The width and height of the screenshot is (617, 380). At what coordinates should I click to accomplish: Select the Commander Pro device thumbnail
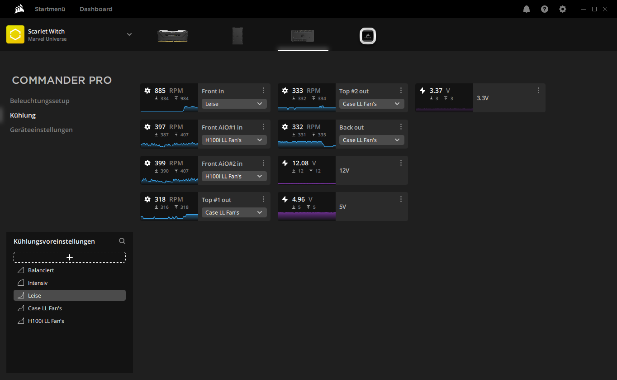click(x=303, y=36)
